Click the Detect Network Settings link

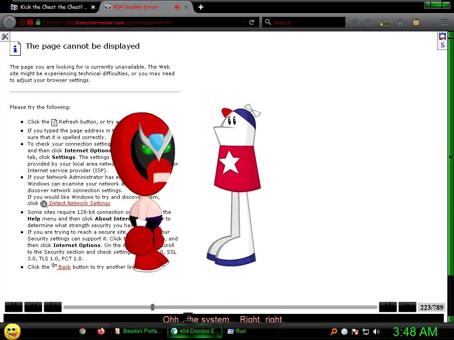coord(79,203)
